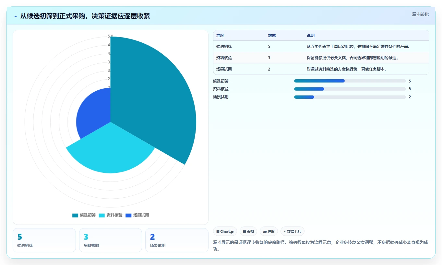Select the 候选初筛 table row cell
The width and height of the screenshot is (442, 265).
click(x=224, y=47)
